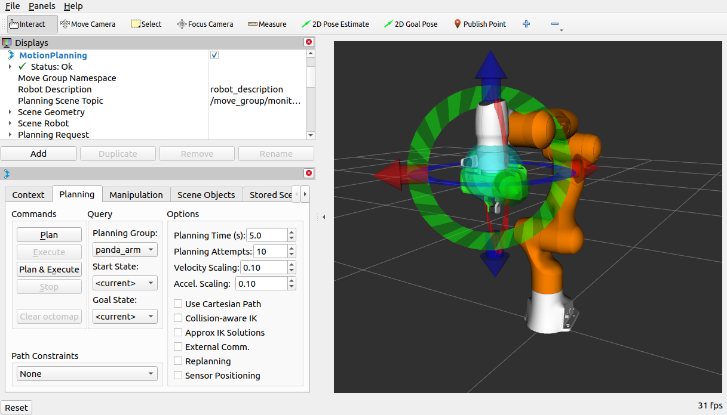This screenshot has width=727, height=415.
Task: Increase Planning Attempts with the up stepper
Action: coord(290,247)
